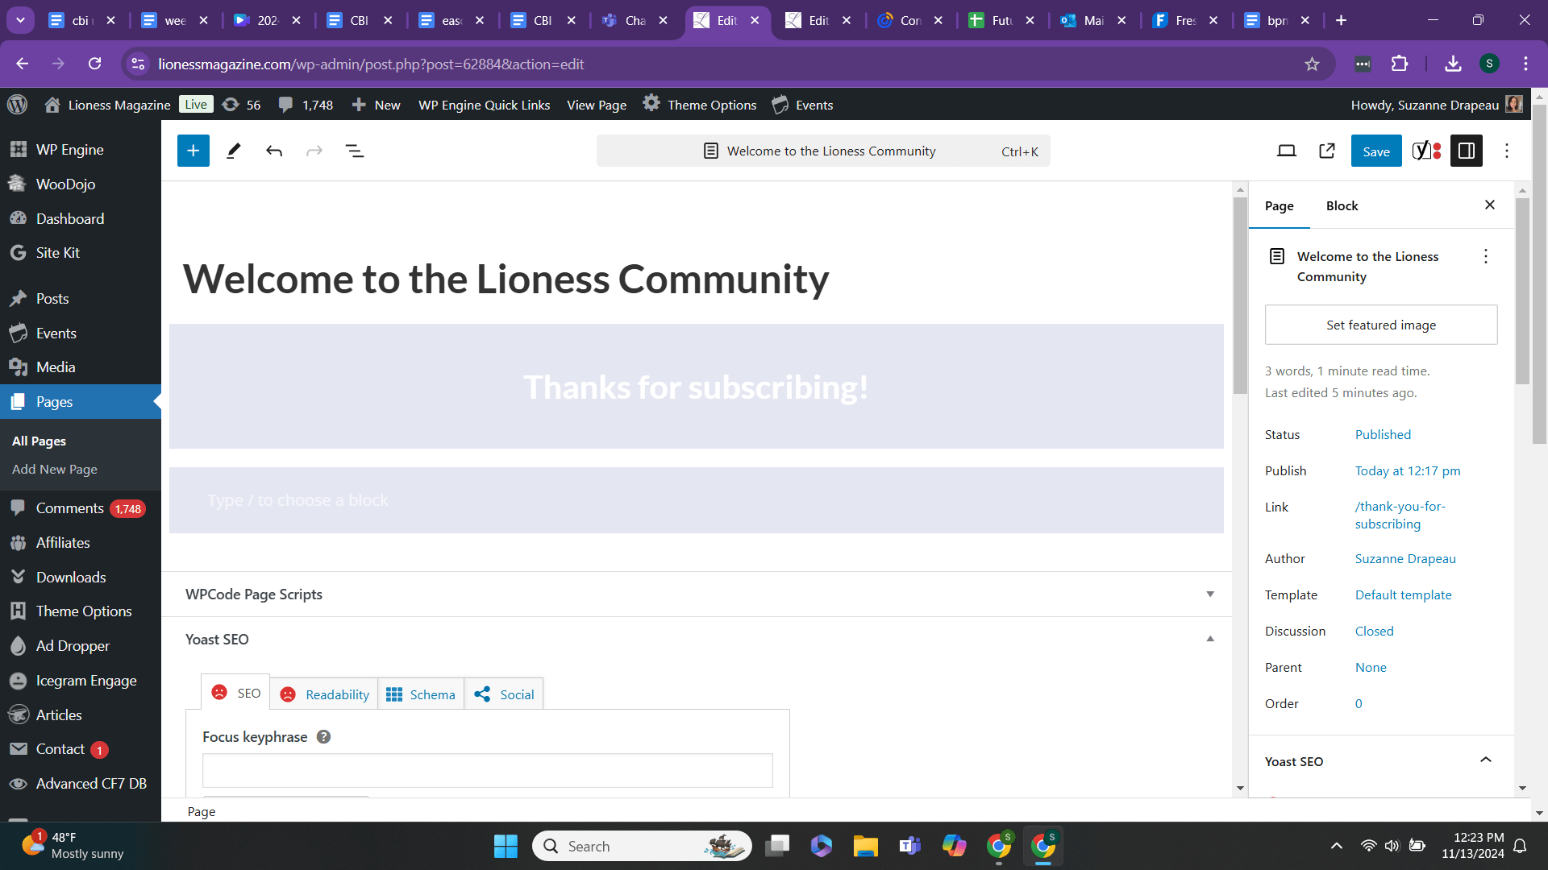Screen dimensions: 1548x870
Task: Open the browser tab search dropdown
Action: (20, 20)
